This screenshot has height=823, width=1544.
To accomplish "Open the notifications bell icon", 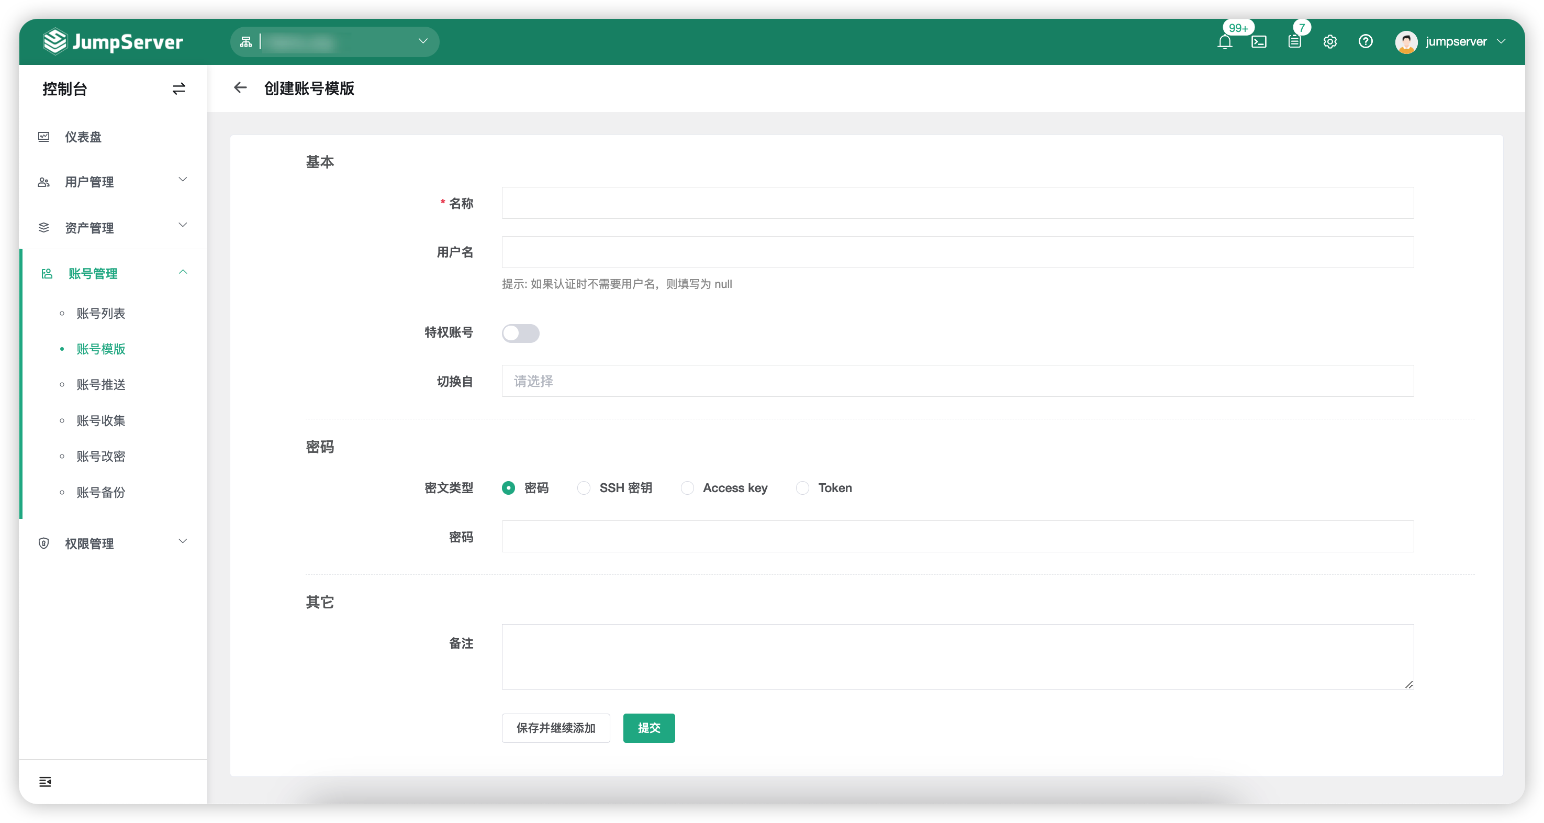I will click(x=1225, y=42).
